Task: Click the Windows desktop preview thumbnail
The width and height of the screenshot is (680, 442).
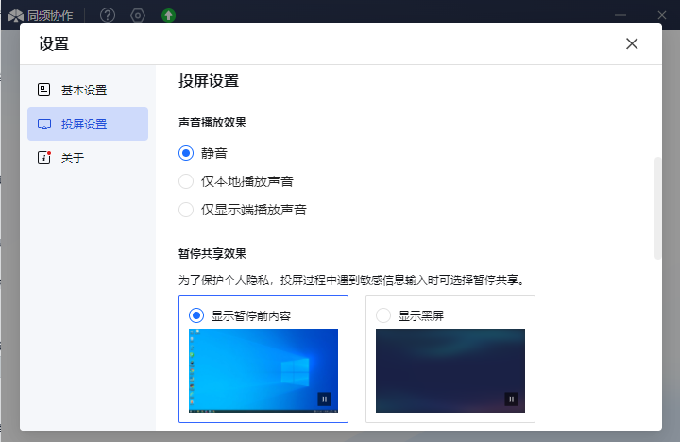Action: click(263, 370)
